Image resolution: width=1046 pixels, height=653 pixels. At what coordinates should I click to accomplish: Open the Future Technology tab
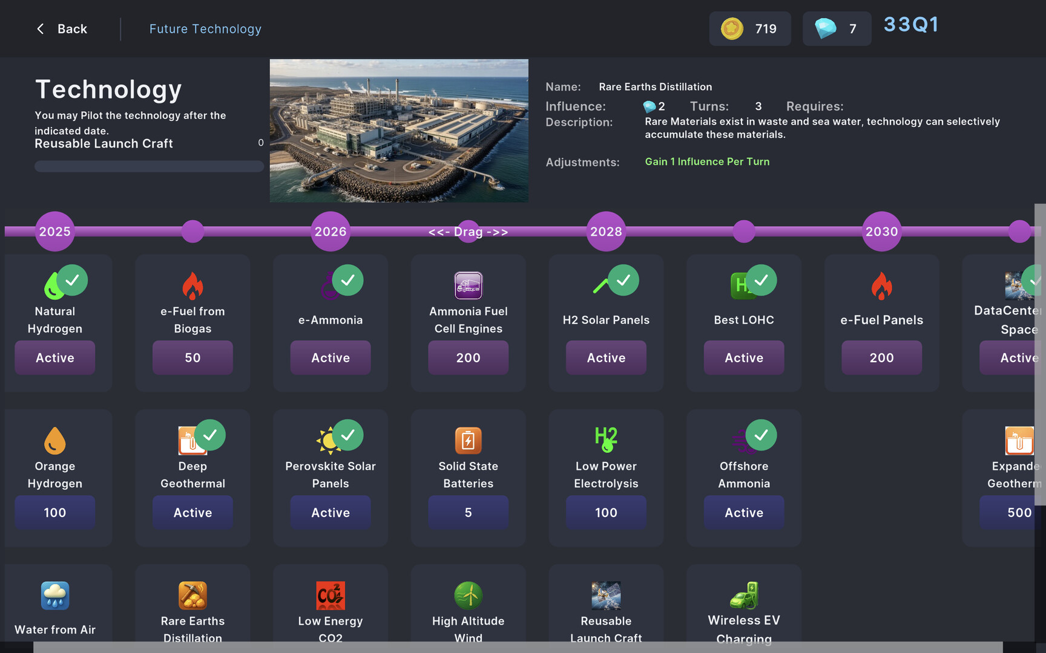click(205, 29)
